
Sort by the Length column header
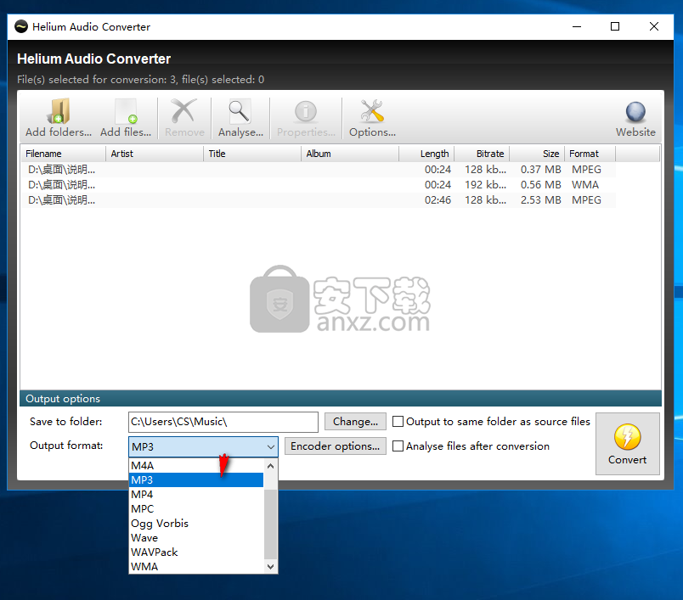coord(426,154)
